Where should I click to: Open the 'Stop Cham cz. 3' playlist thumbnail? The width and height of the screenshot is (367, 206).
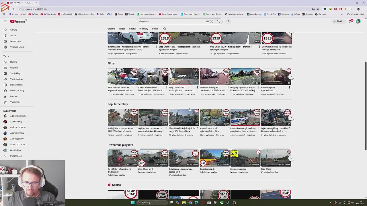[153, 158]
